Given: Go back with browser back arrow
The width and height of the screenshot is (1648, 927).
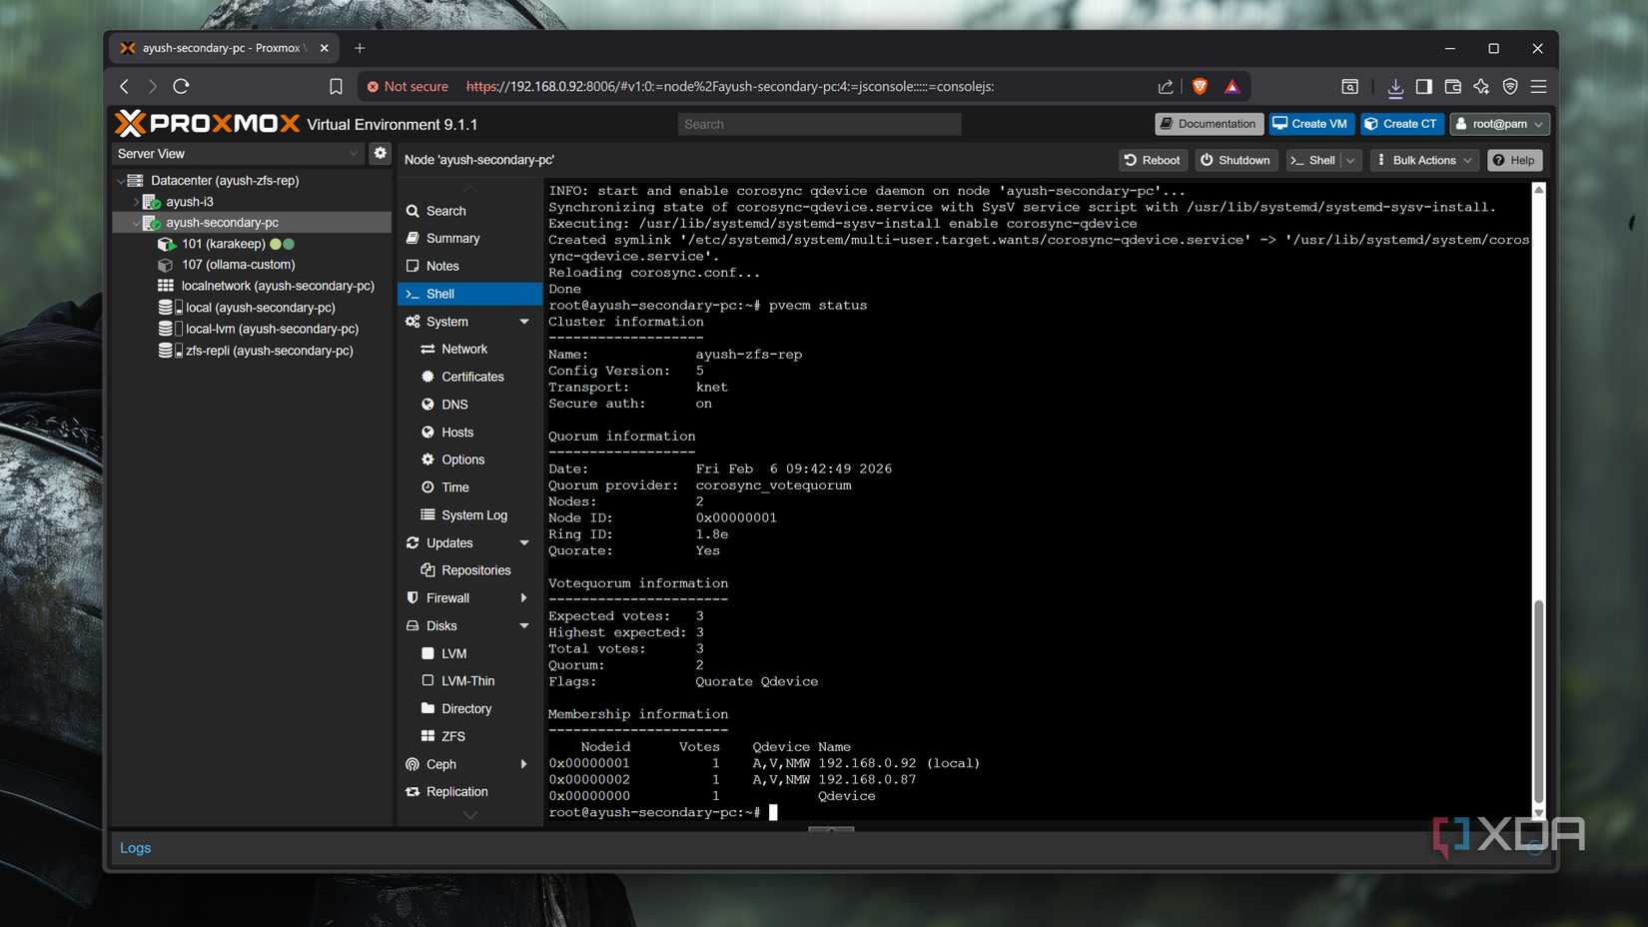Looking at the screenshot, I should coord(125,87).
